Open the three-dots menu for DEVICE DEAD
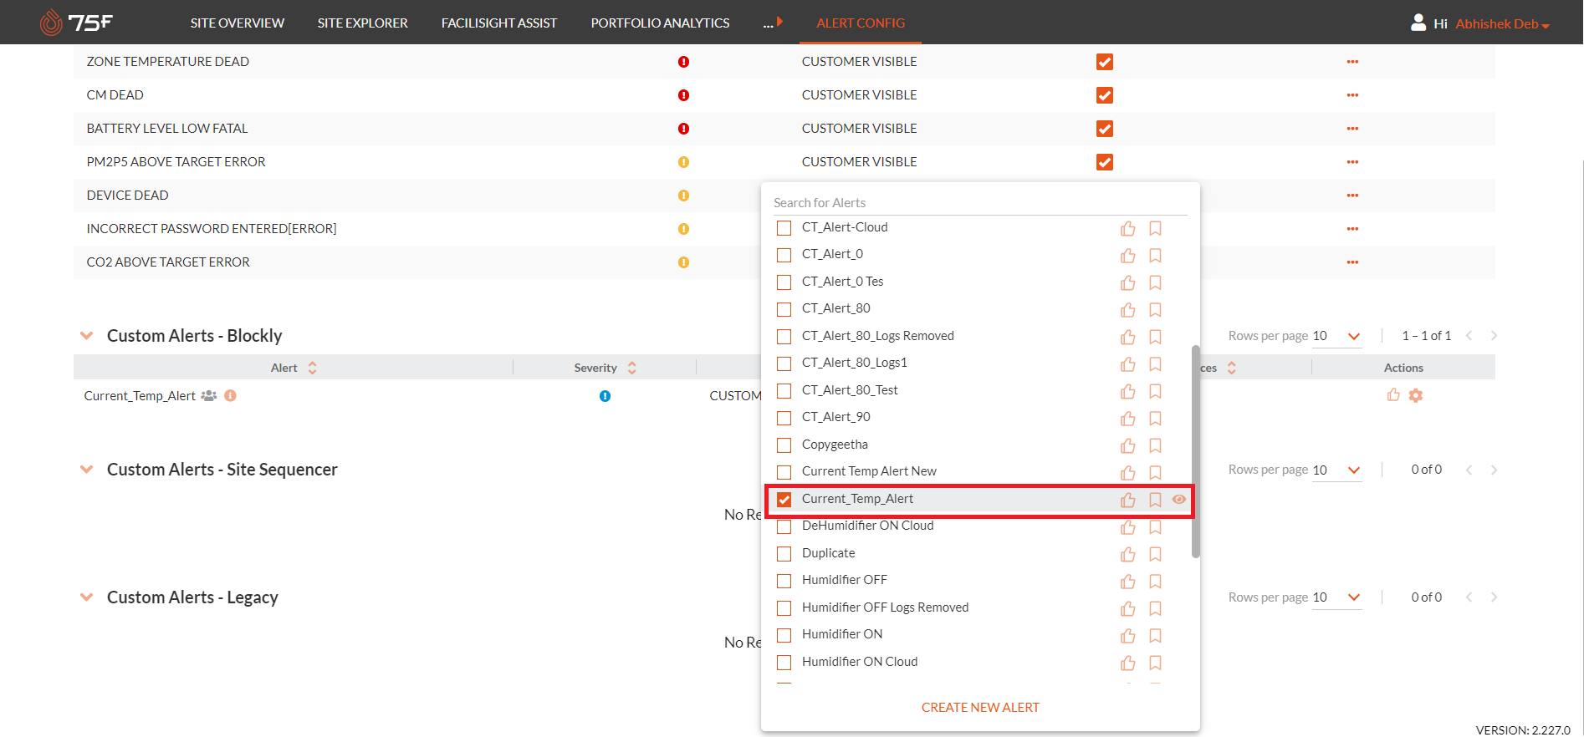 (x=1352, y=196)
